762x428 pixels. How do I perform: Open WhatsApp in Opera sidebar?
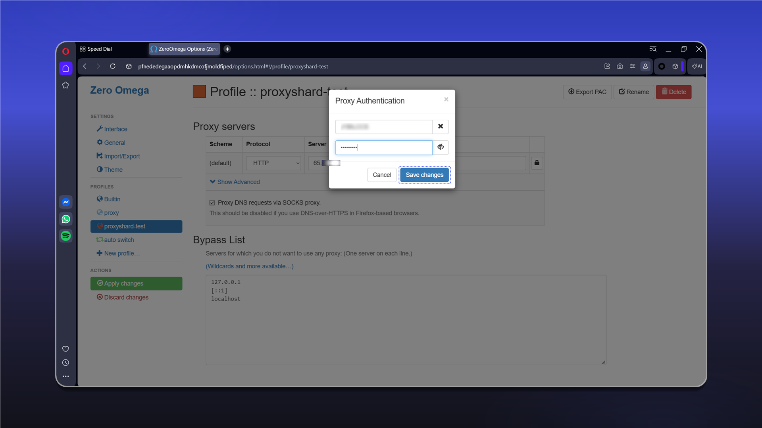tap(66, 219)
